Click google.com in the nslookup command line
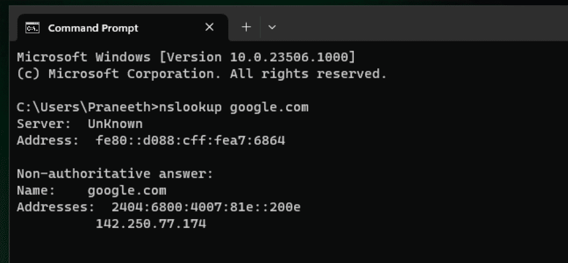 click(269, 108)
